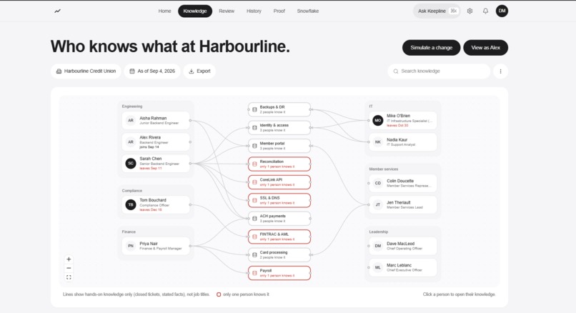Open the Snowflake tab
Screen dimensions: 576x313
[308, 11]
